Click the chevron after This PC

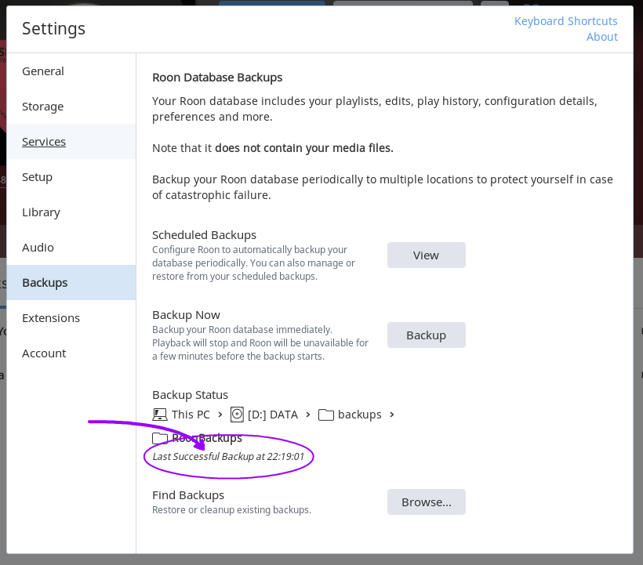(x=220, y=415)
